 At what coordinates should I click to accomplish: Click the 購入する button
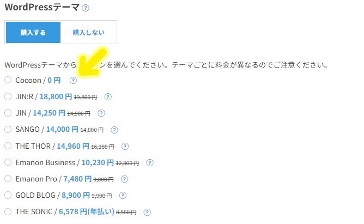(33, 33)
